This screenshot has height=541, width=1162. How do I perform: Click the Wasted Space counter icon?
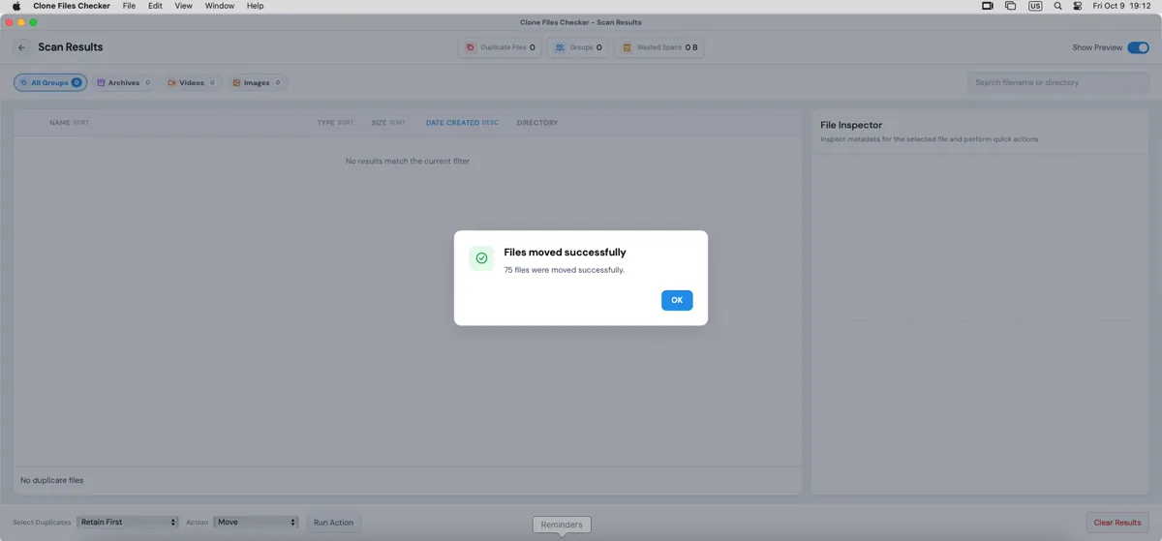coord(627,47)
